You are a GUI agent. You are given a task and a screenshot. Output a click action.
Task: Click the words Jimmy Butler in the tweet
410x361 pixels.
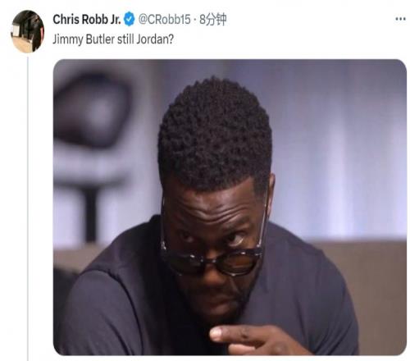[x=84, y=39]
